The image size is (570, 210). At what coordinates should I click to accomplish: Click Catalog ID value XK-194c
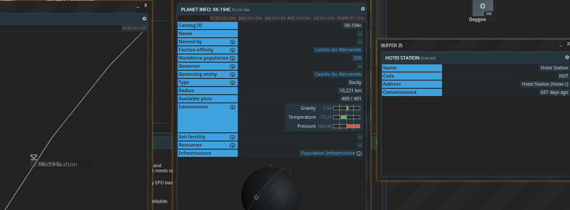tap(353, 26)
